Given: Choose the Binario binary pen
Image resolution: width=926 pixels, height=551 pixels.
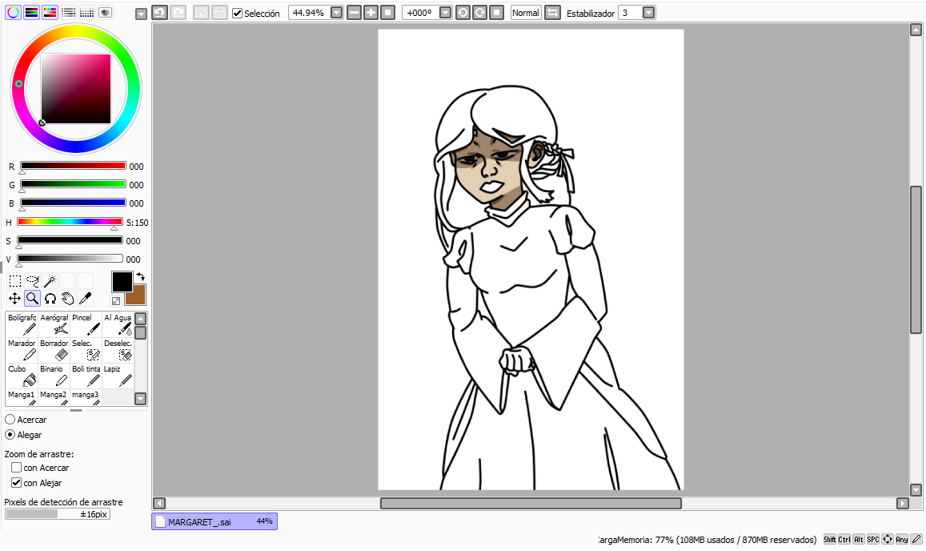Looking at the screenshot, I should (x=54, y=376).
